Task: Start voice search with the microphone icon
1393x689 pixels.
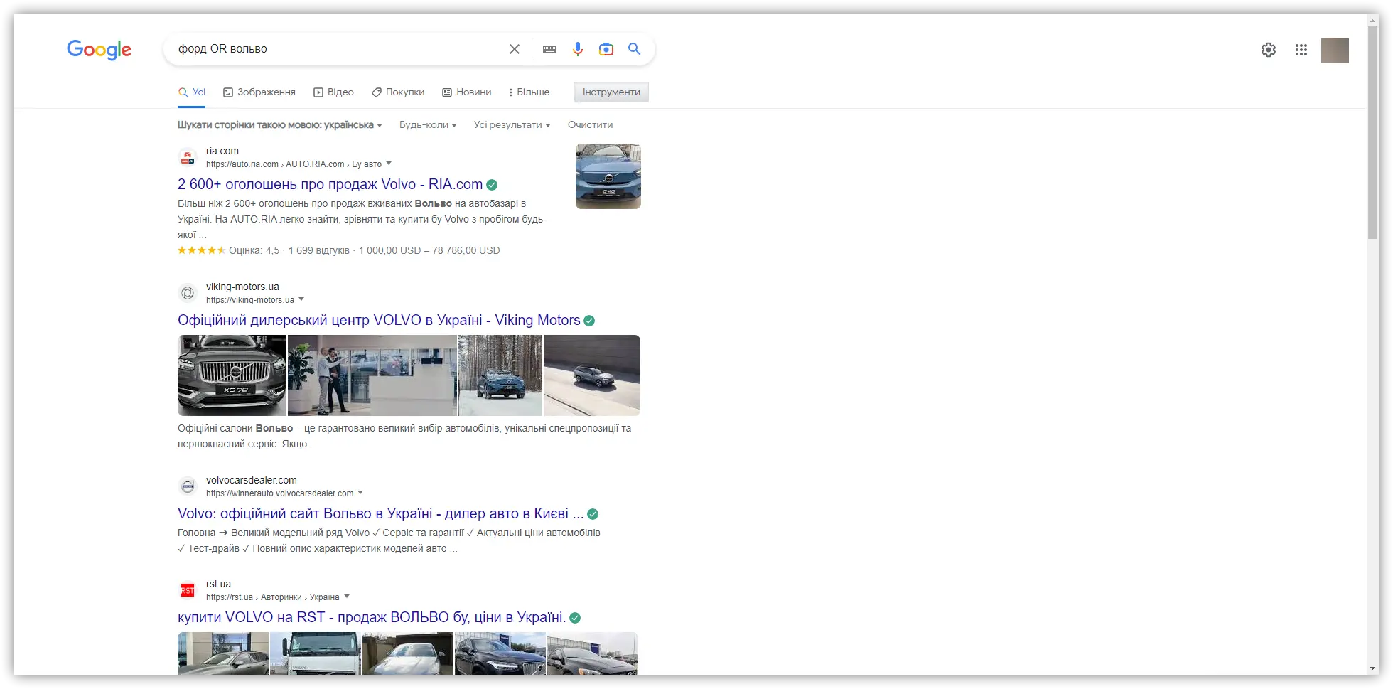Action: tap(578, 49)
